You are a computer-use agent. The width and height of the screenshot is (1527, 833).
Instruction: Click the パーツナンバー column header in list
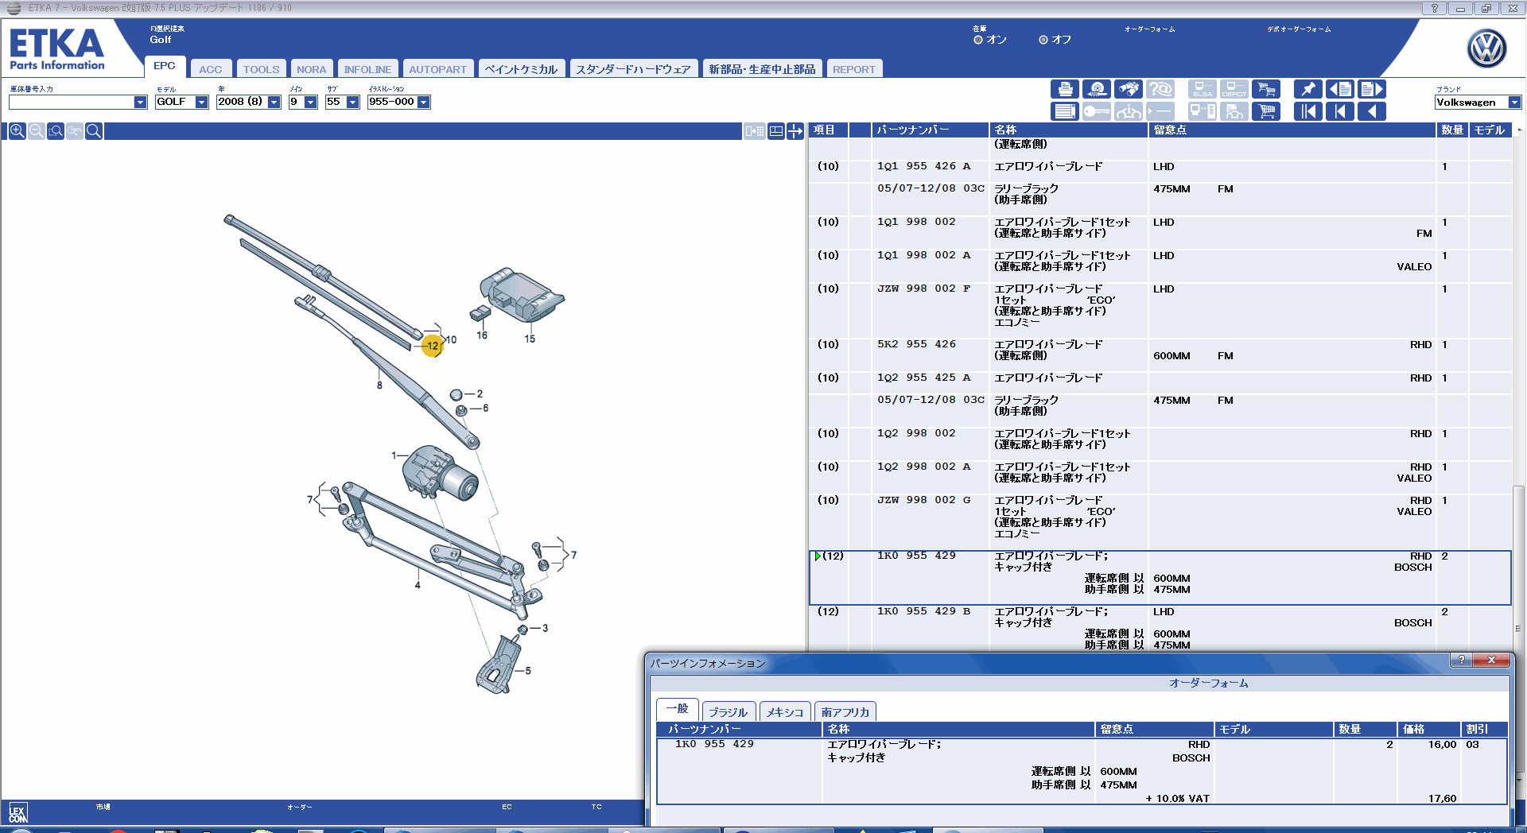click(x=929, y=130)
